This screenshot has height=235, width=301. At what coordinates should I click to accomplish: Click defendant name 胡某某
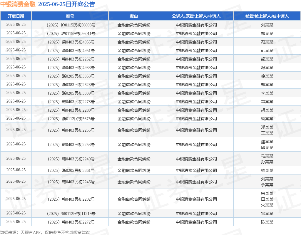click(x=267, y=110)
